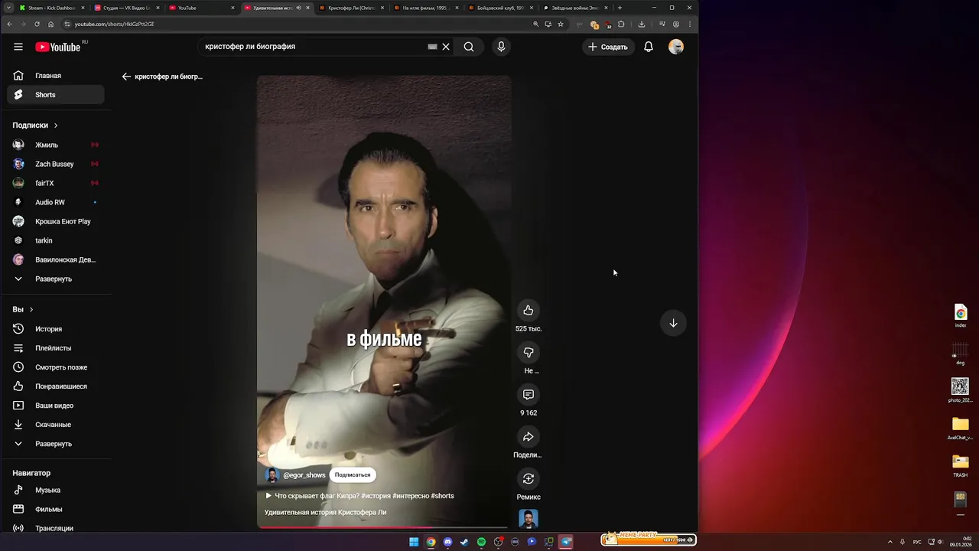Bookmark this page with the star icon
This screenshot has width=979, height=551.
[x=561, y=24]
